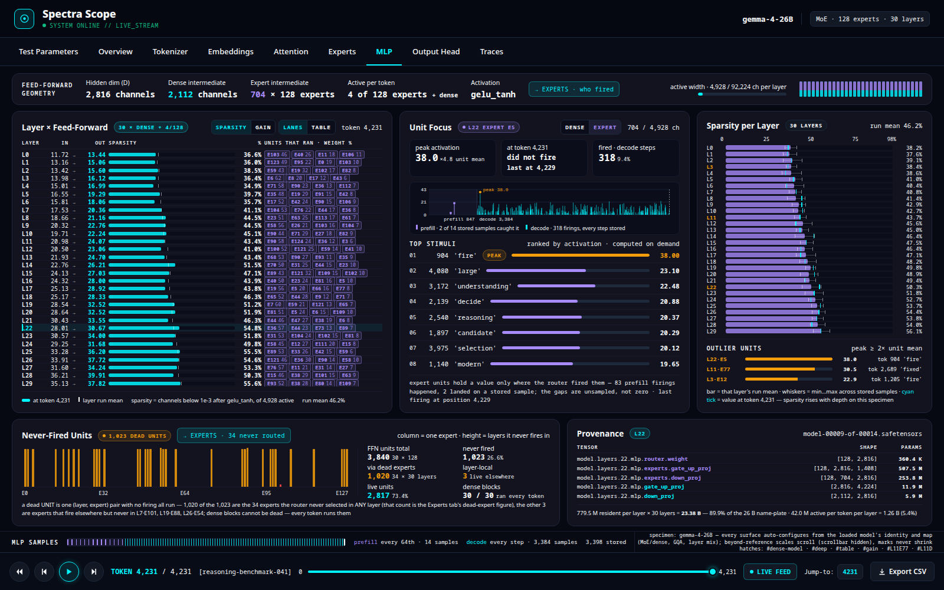Switch to the Embeddings tab
Screen dimensions: 944x590
(231, 52)
